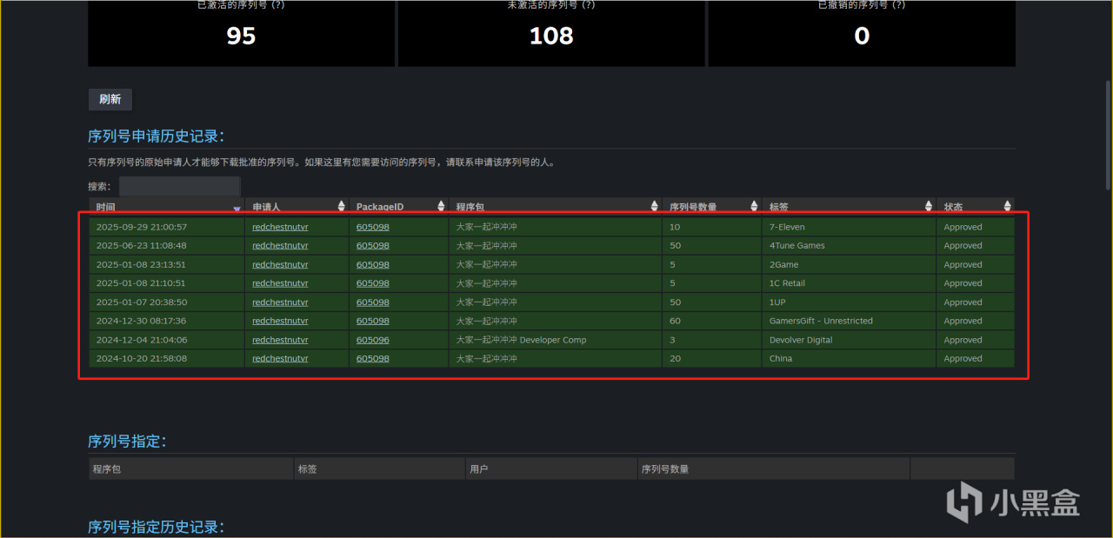Click the 刷新 refresh button
This screenshot has width=1113, height=538.
click(x=110, y=99)
